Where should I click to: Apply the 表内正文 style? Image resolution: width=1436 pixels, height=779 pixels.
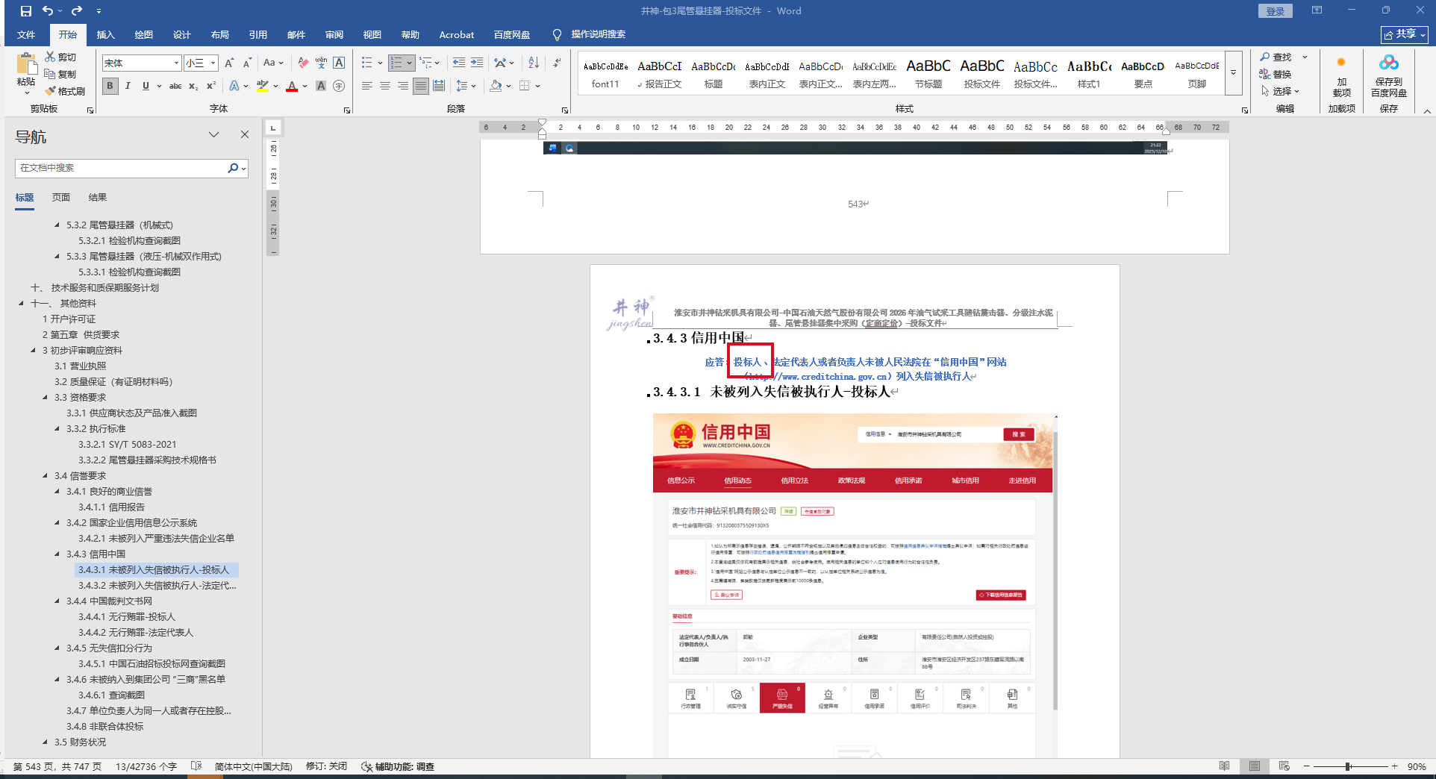point(767,73)
